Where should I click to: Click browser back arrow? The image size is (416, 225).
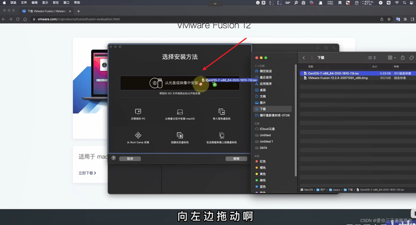(4, 19)
